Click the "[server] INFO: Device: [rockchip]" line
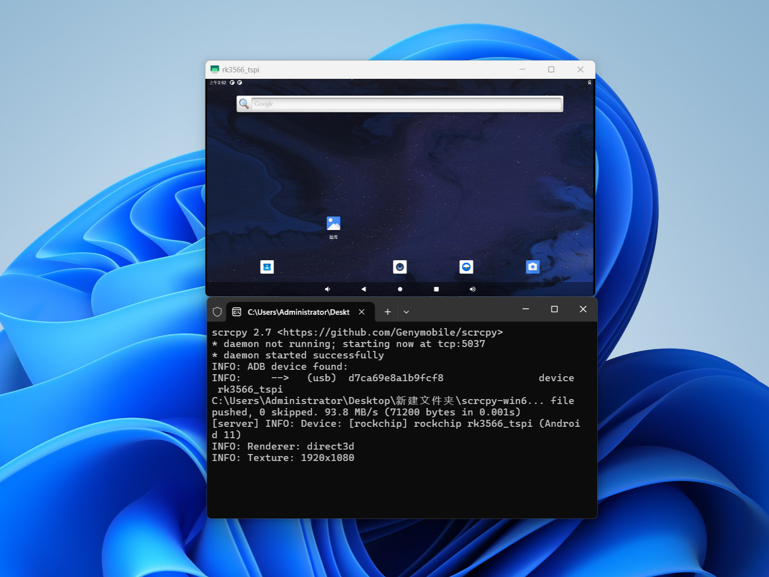The height and width of the screenshot is (577, 769). (396, 423)
